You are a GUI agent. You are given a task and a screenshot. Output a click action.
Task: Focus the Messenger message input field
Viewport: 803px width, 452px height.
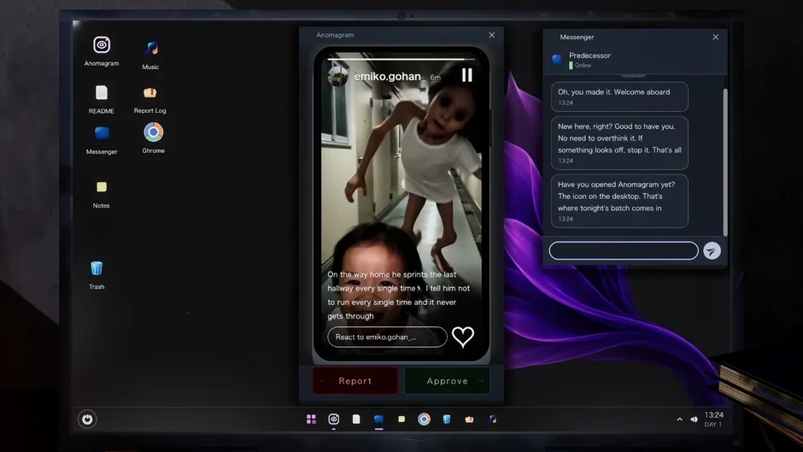pyautogui.click(x=624, y=250)
